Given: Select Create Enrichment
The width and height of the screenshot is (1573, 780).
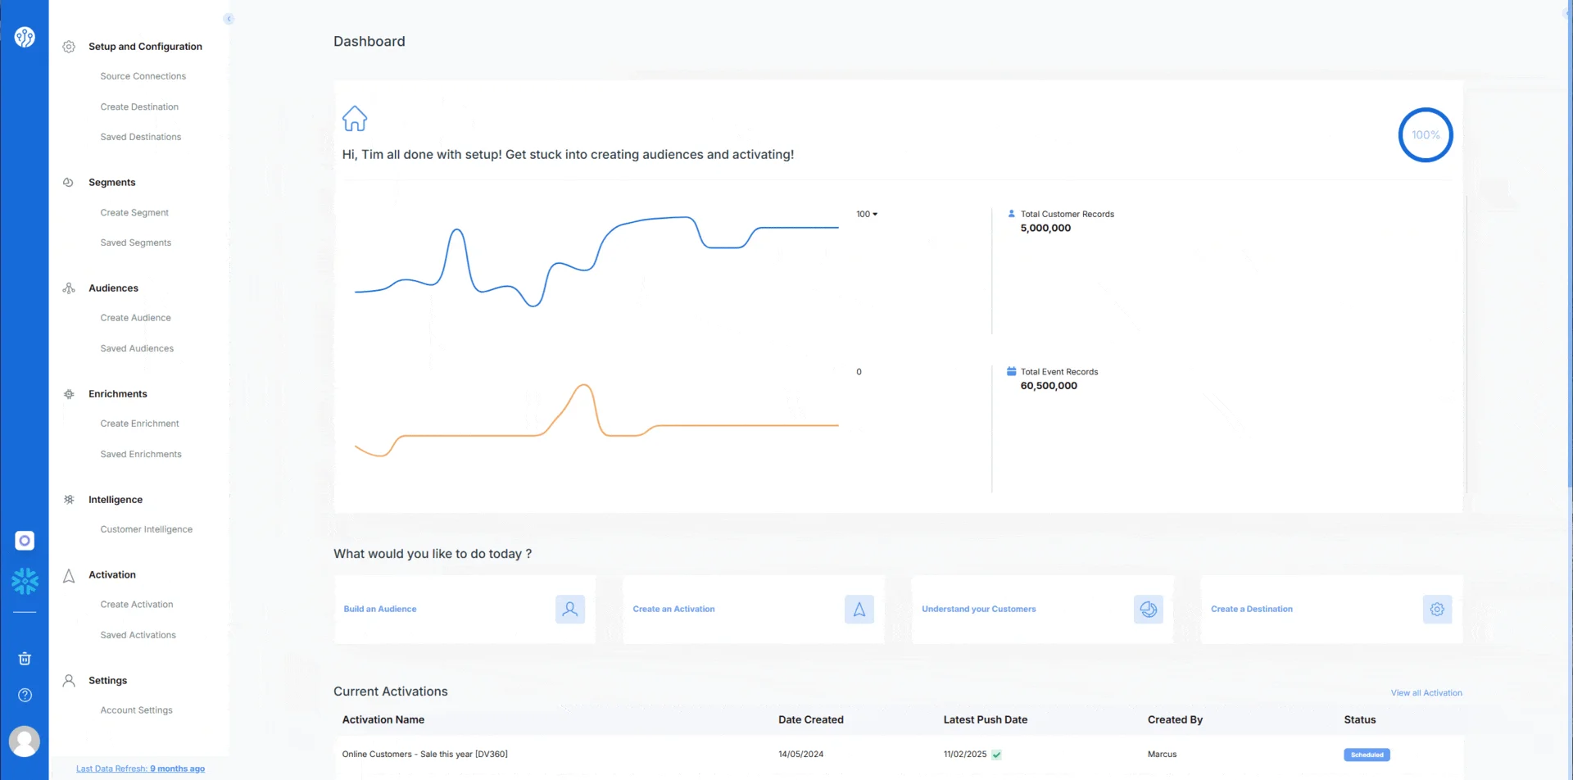Looking at the screenshot, I should 139,424.
